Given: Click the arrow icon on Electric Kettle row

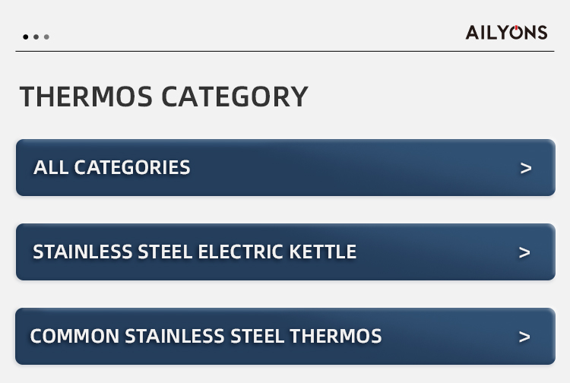Looking at the screenshot, I should coord(524,252).
